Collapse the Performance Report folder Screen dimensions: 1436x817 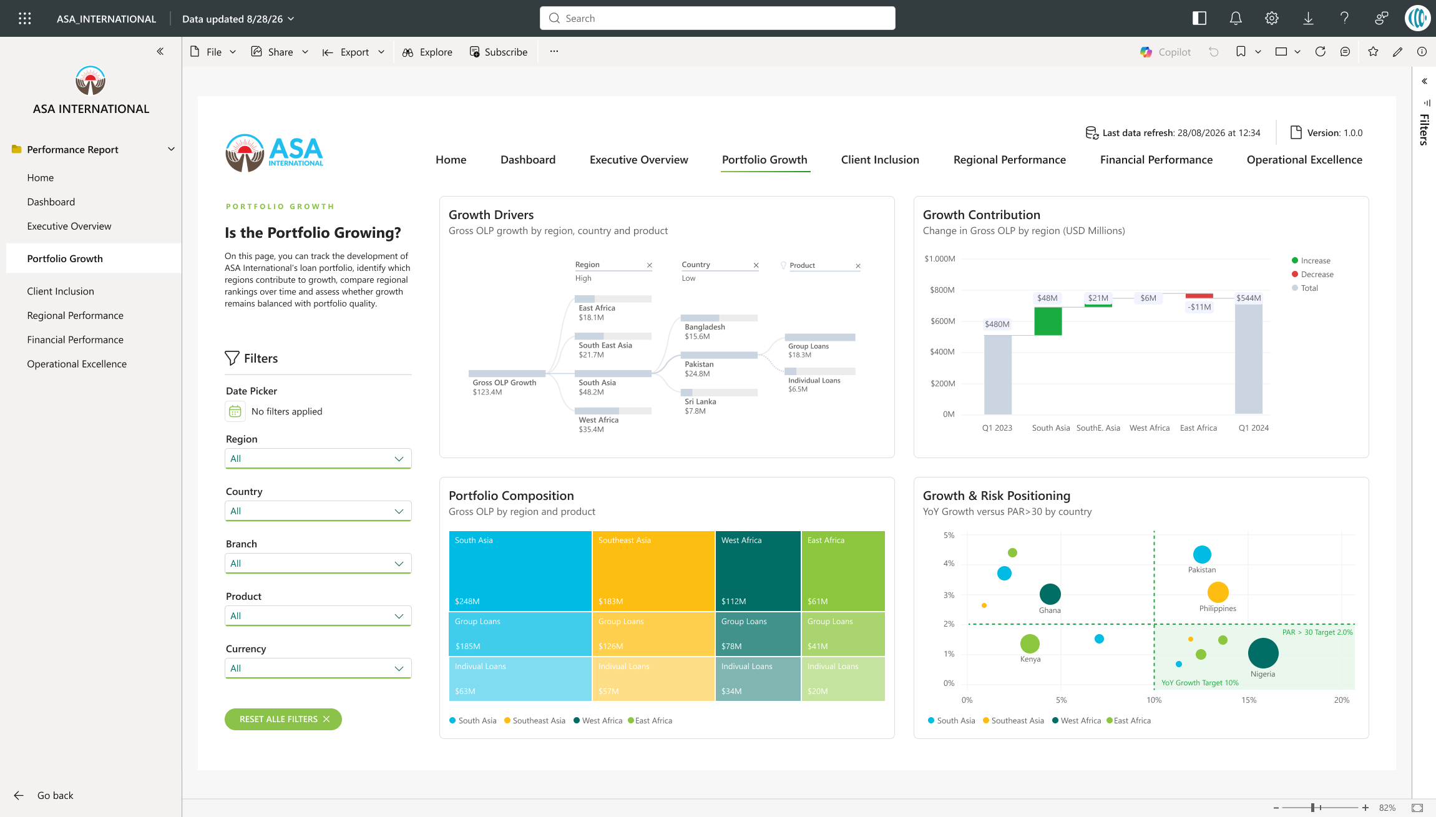(171, 149)
